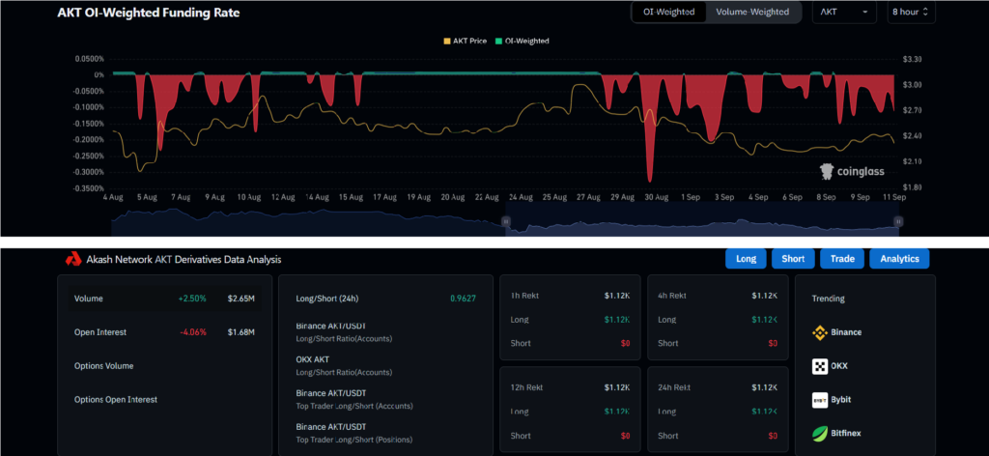The width and height of the screenshot is (989, 456).
Task: Switch to OI-Weighted funding rate tab
Action: coord(668,12)
